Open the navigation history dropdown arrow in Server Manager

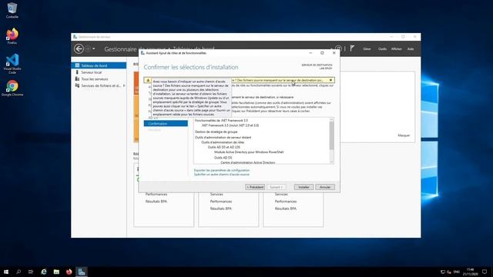point(94,48)
